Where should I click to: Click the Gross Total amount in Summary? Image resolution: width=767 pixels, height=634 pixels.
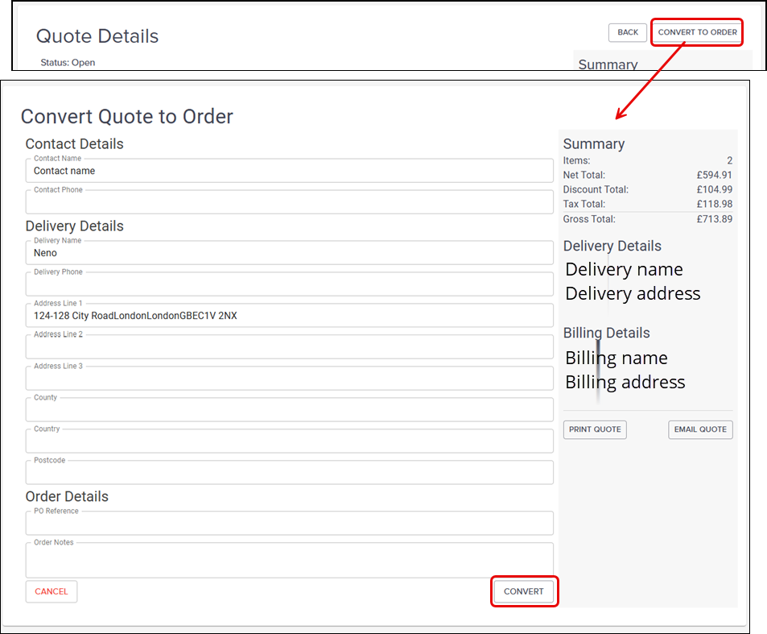(x=714, y=219)
